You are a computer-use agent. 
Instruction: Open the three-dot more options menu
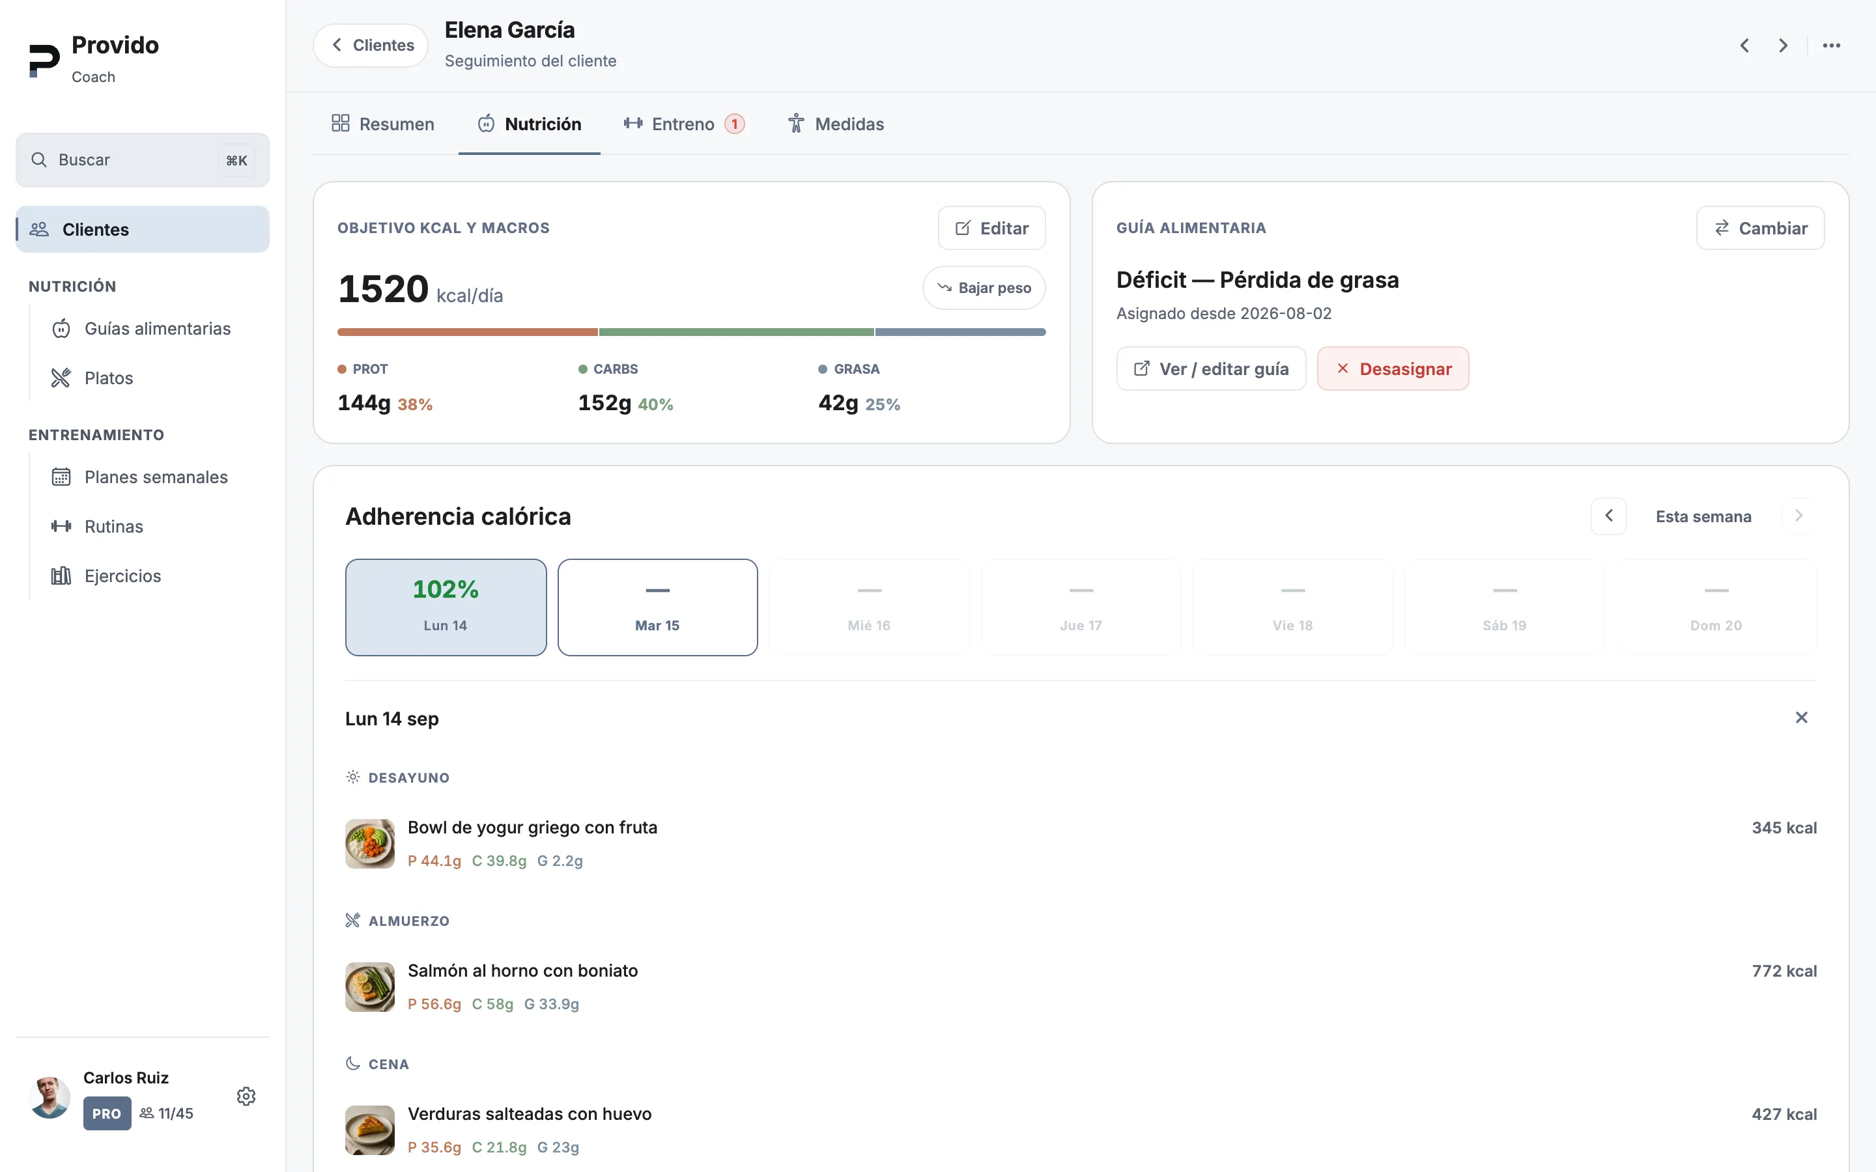click(x=1831, y=46)
